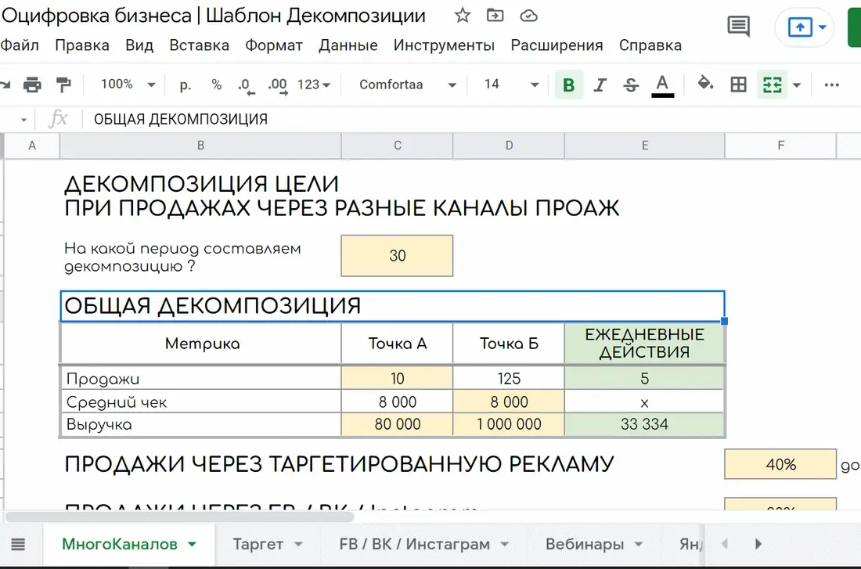The height and width of the screenshot is (569, 861).
Task: Select column F header
Action: point(780,146)
